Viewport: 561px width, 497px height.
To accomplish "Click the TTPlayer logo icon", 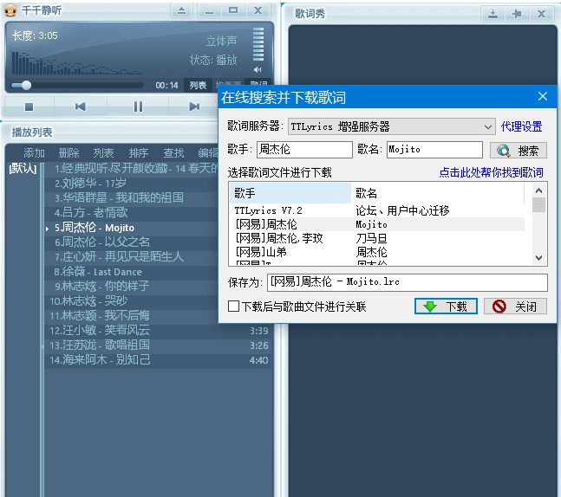I will tap(10, 10).
